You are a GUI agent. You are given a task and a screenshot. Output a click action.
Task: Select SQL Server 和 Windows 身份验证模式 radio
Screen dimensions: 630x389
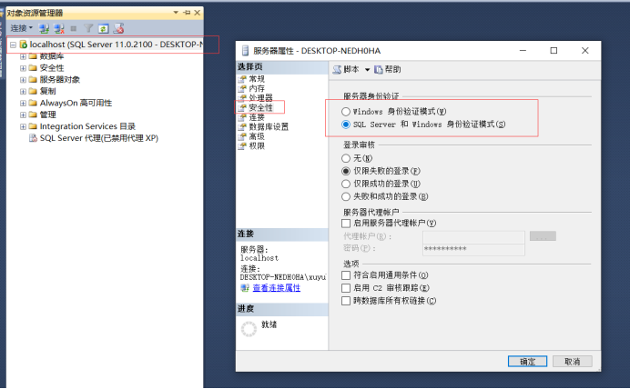point(346,125)
